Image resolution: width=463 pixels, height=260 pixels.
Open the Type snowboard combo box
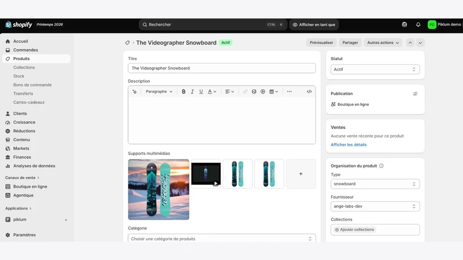(x=375, y=184)
